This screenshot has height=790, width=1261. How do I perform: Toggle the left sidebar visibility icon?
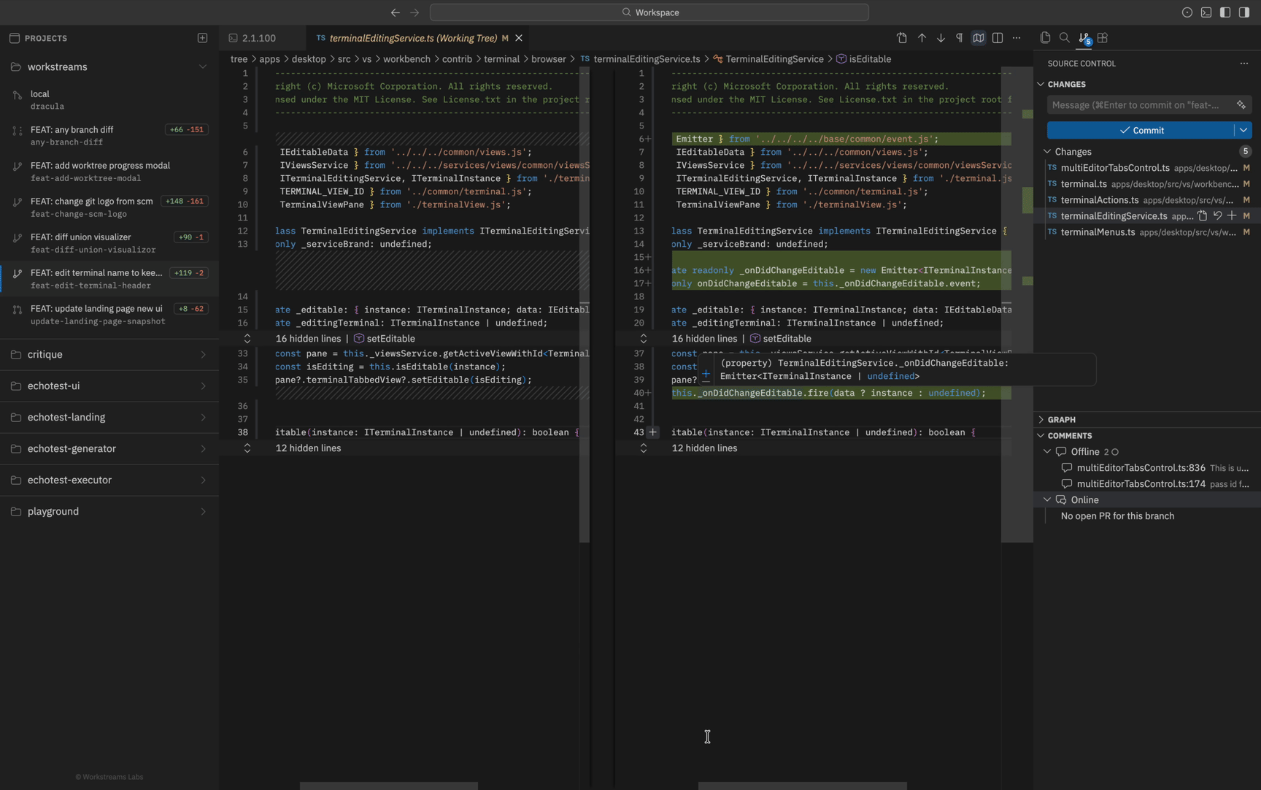(x=1226, y=12)
